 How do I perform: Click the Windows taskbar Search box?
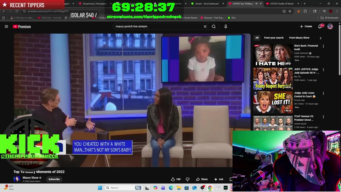tap(123, 188)
